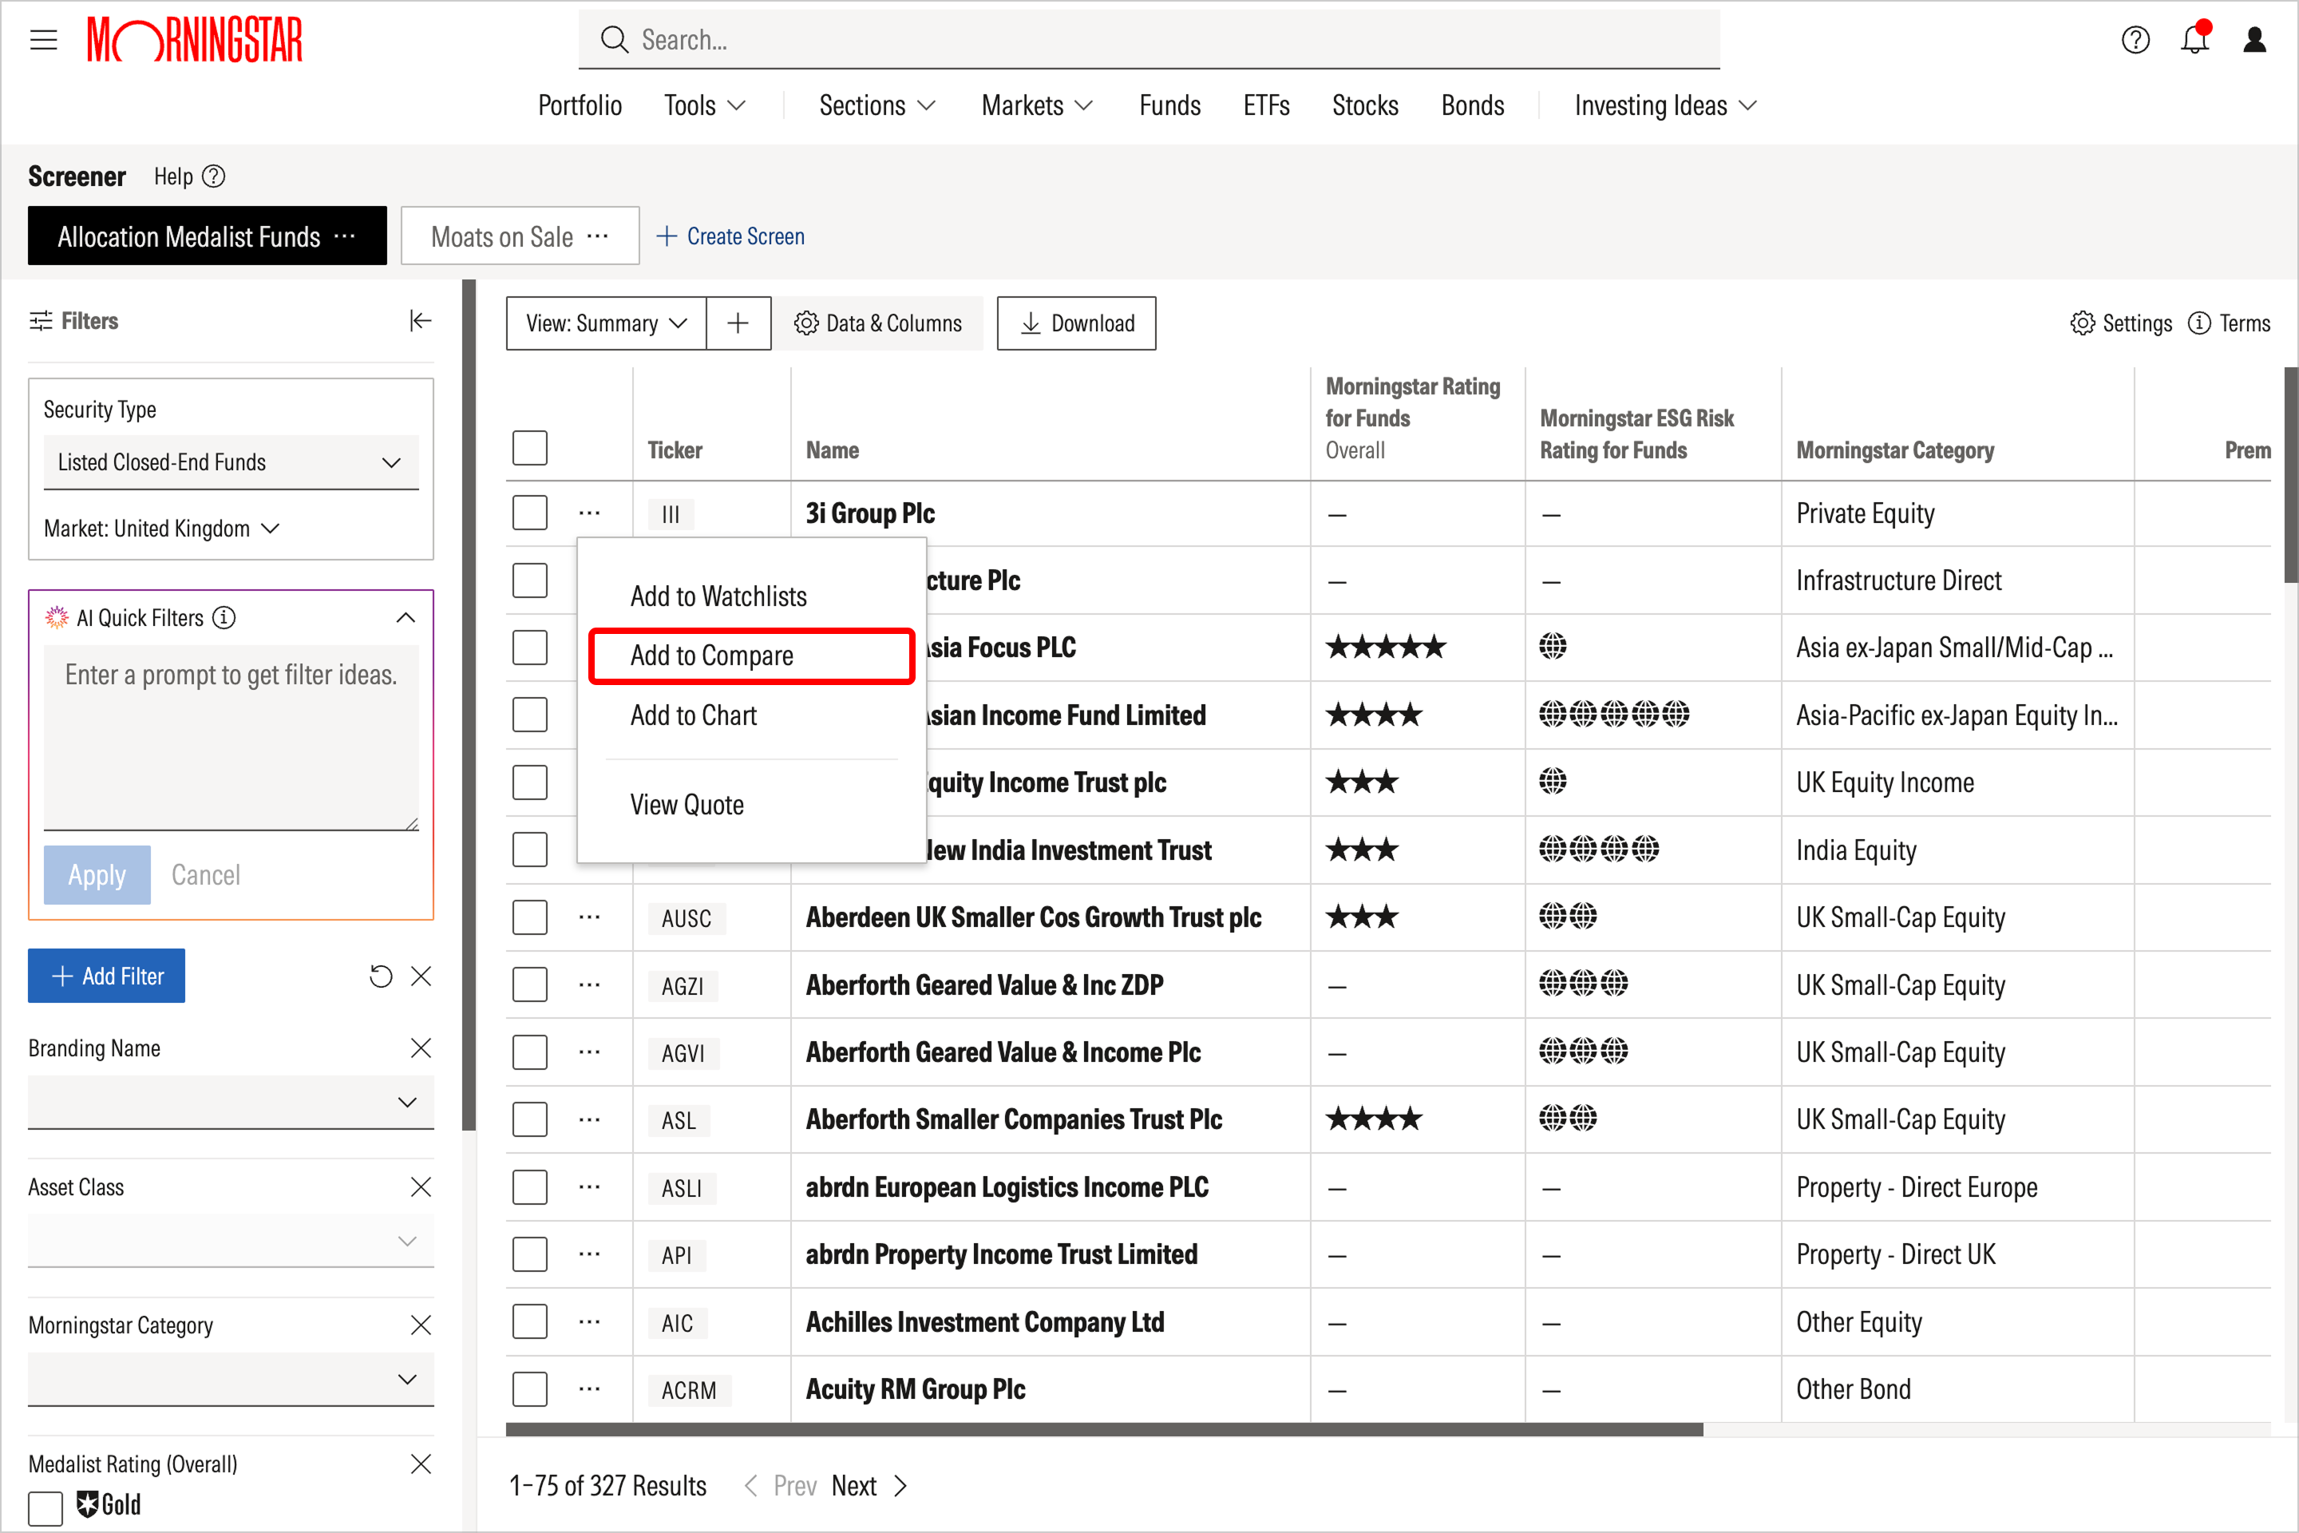Remove the Asset Class filter
The height and width of the screenshot is (1533, 2299).
(x=421, y=1187)
